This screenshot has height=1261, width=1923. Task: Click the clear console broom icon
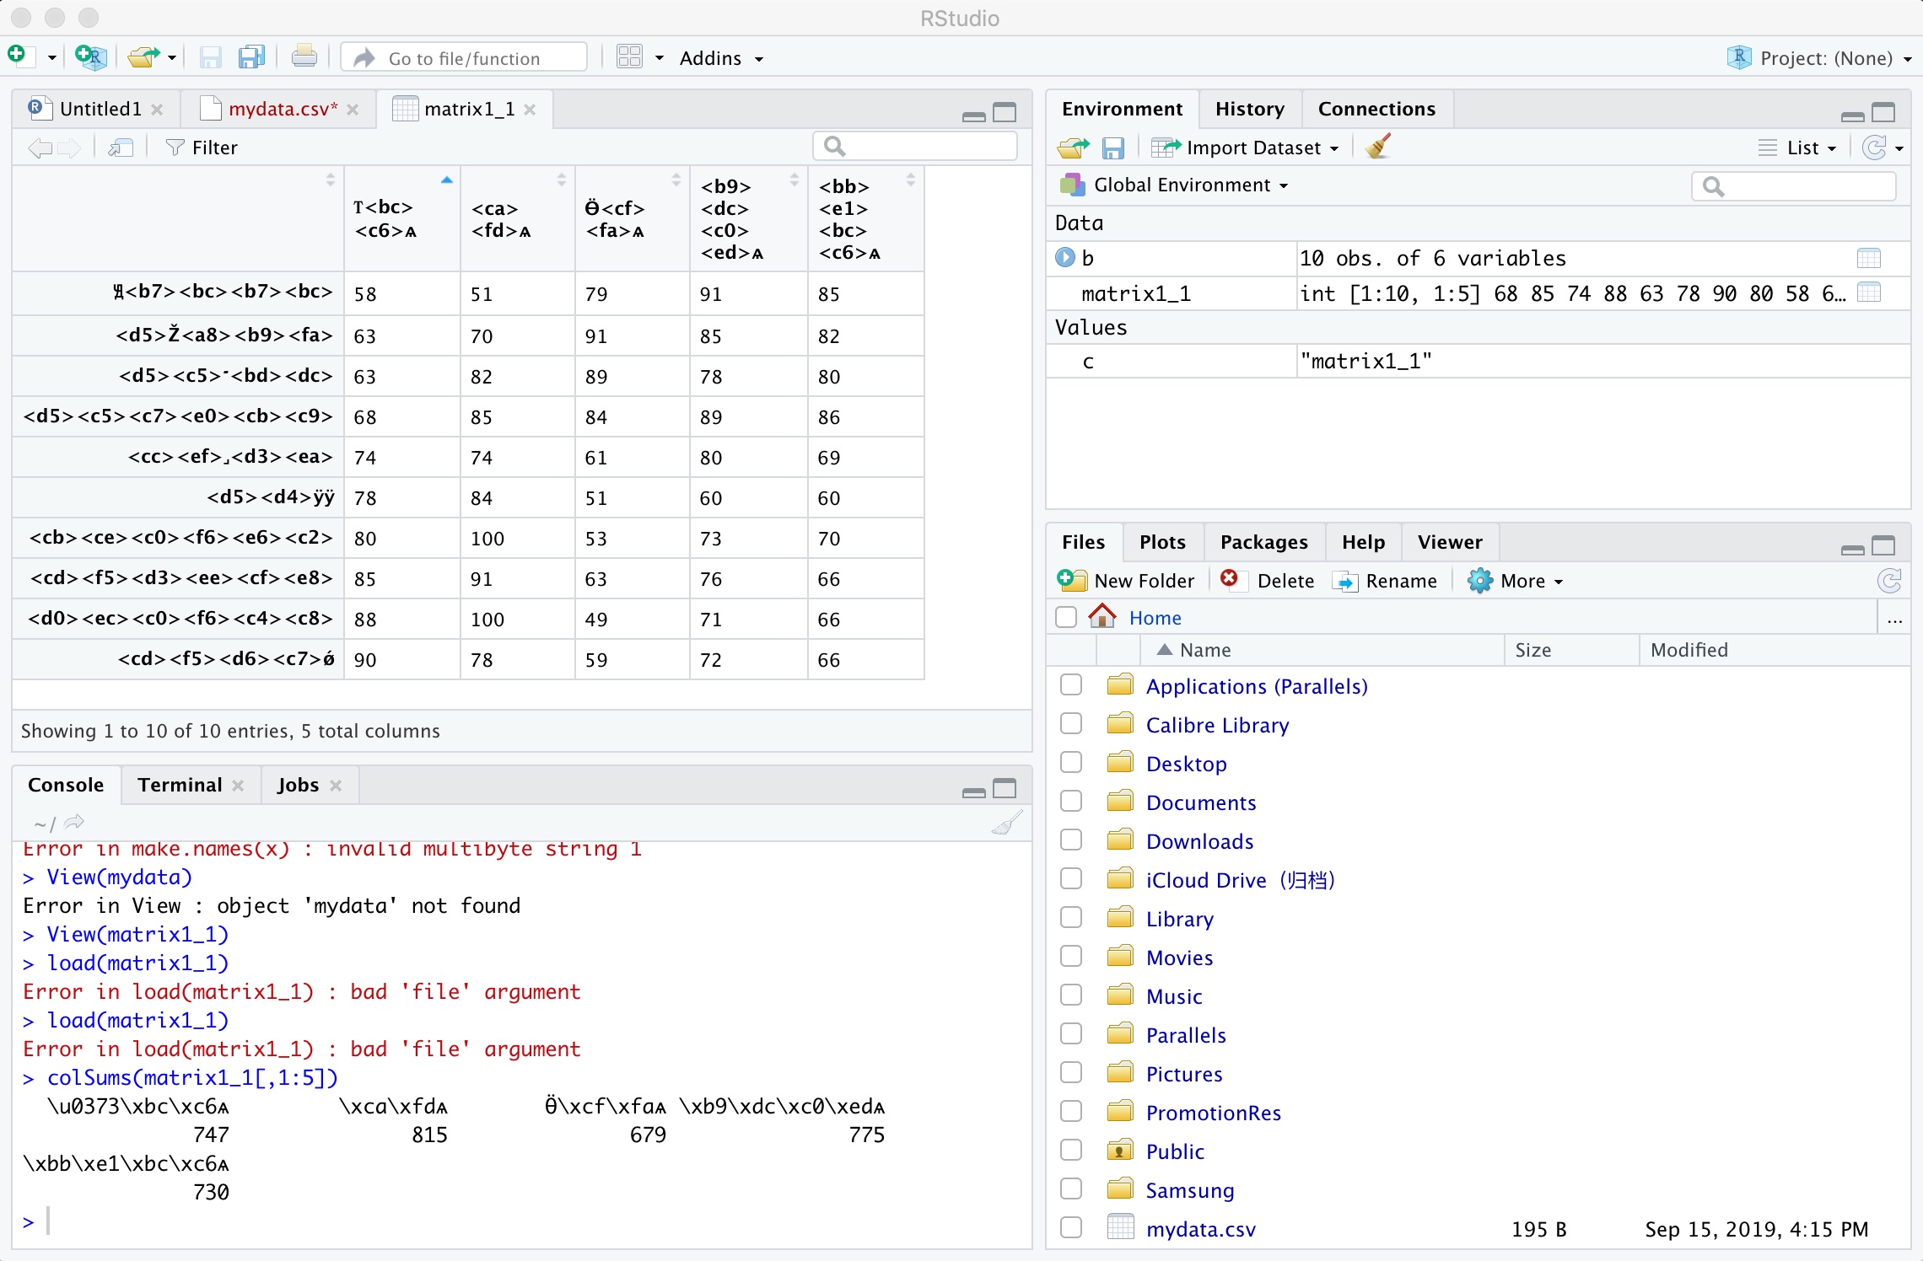1007,823
